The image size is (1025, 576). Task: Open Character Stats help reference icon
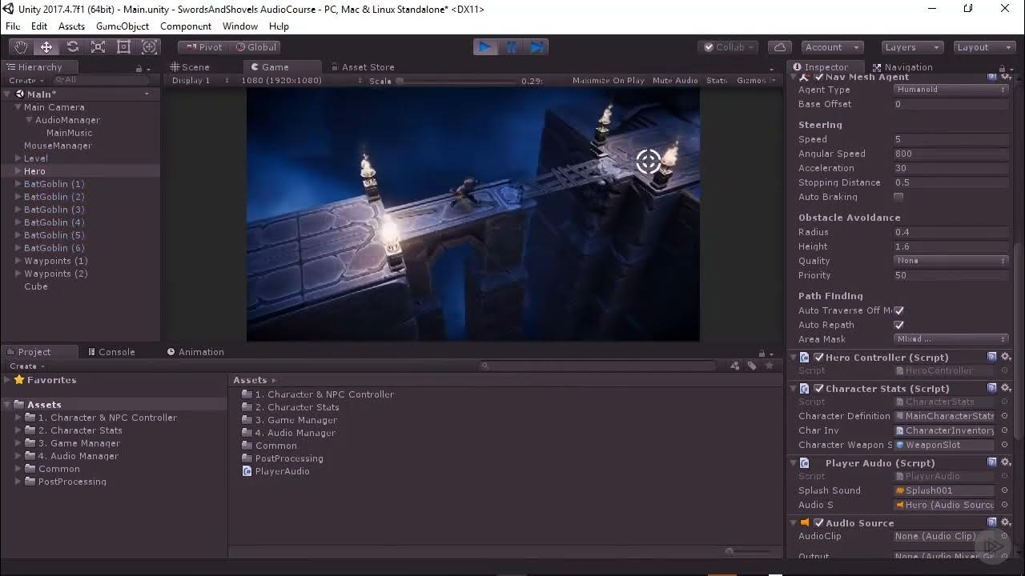(992, 389)
